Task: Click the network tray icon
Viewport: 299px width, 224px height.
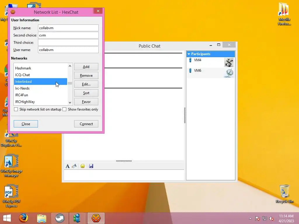Action: point(265,218)
